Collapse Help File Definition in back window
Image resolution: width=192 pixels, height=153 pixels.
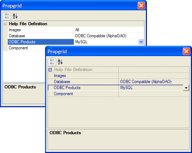[x=5, y=24]
